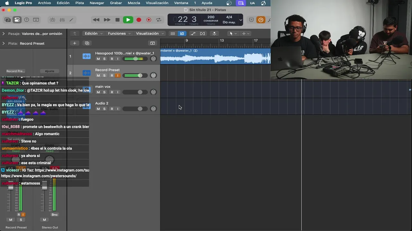Click ruler at bar 13
Viewport: 412px width, 231px height.
[222, 40]
